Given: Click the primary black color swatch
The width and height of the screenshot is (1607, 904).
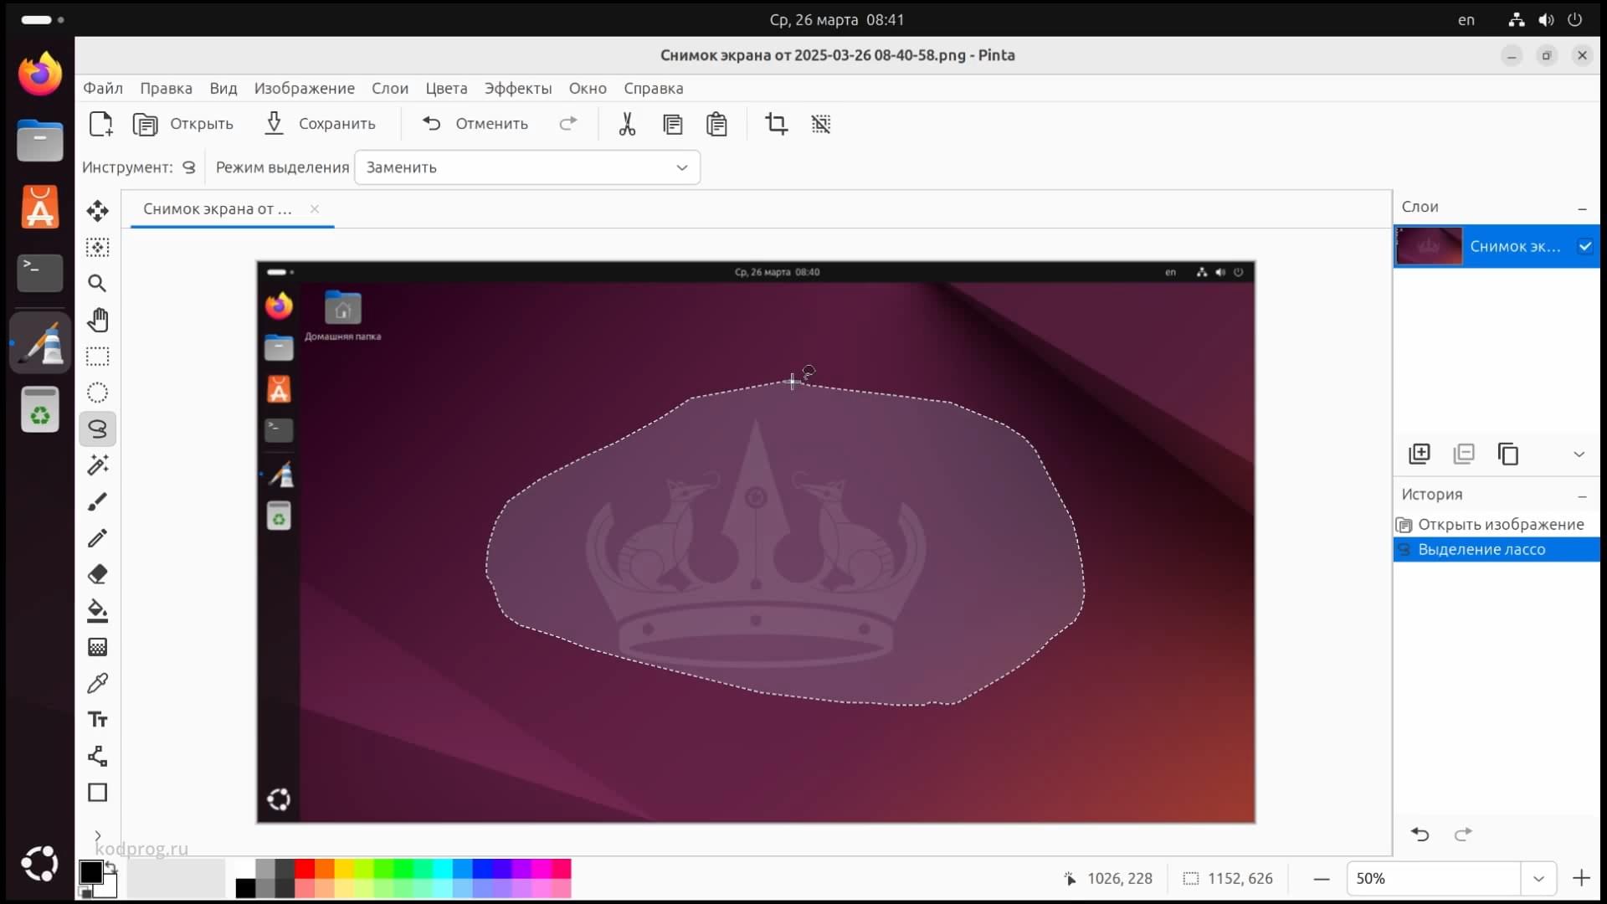Looking at the screenshot, I should coord(91,872).
